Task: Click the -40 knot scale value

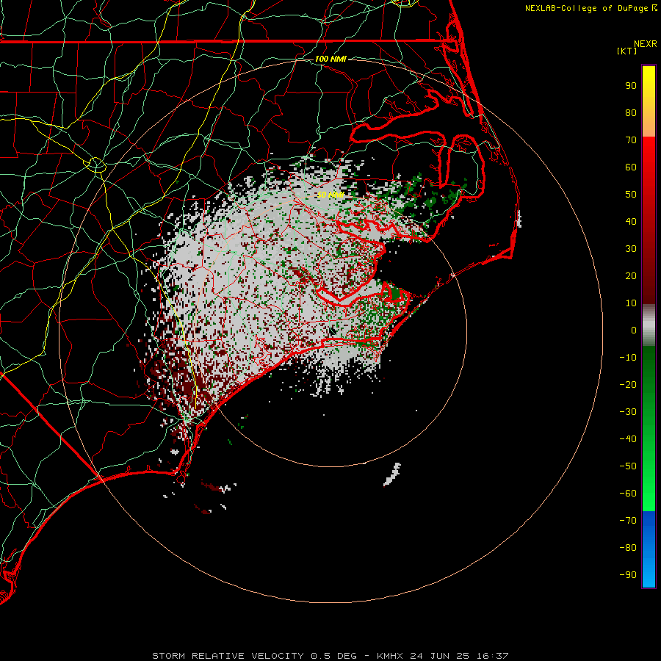Action: [x=628, y=439]
